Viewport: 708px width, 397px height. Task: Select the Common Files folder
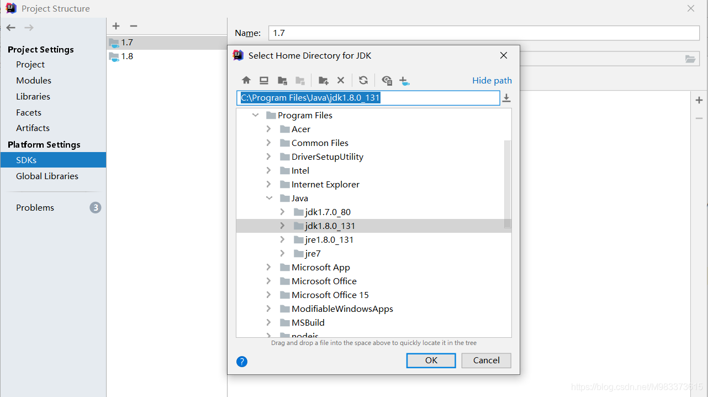click(320, 143)
